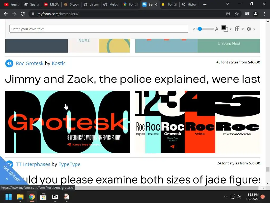The image size is (270, 203).
Task: Open Microsoft Store from taskbar
Action: coord(44,197)
